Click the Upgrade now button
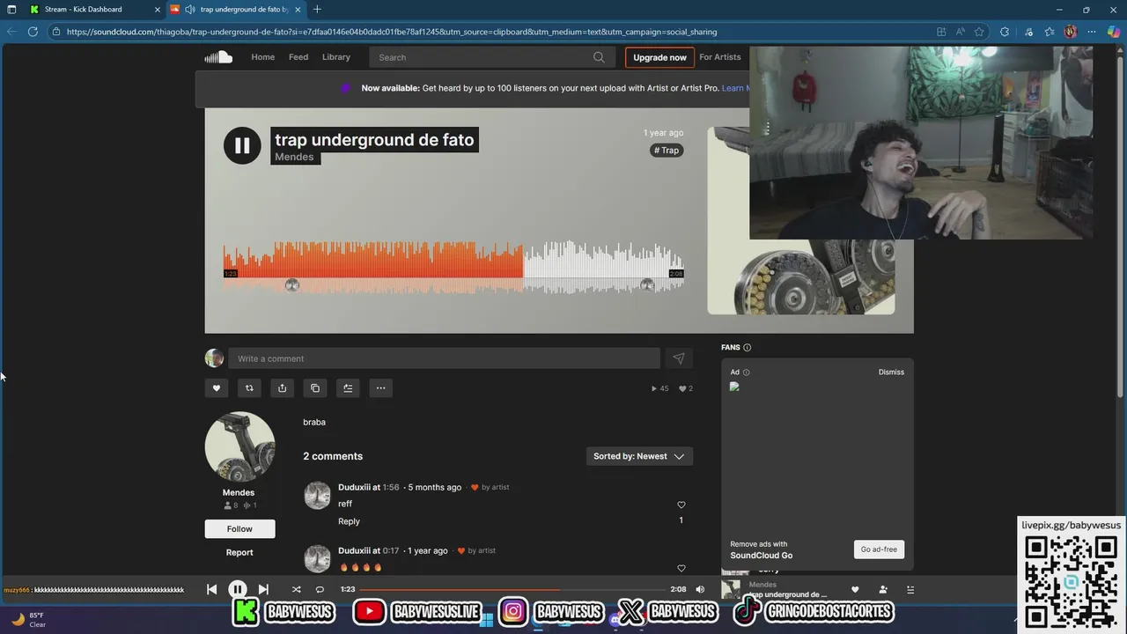This screenshot has width=1127, height=634. pyautogui.click(x=659, y=57)
